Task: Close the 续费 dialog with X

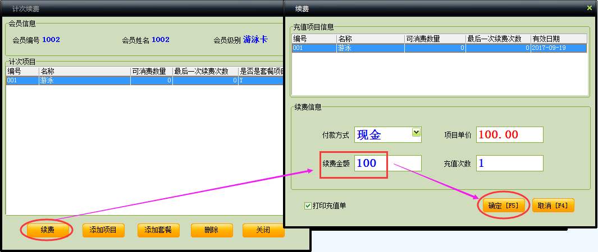Action: click(x=590, y=8)
